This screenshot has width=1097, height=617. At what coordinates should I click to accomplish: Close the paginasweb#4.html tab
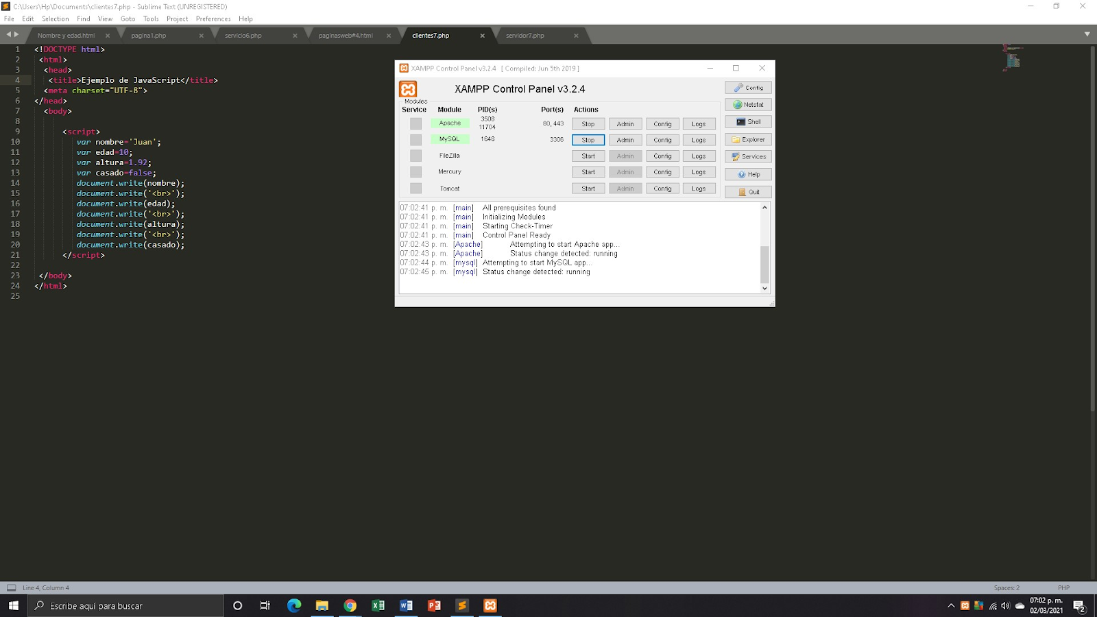pyautogui.click(x=389, y=36)
